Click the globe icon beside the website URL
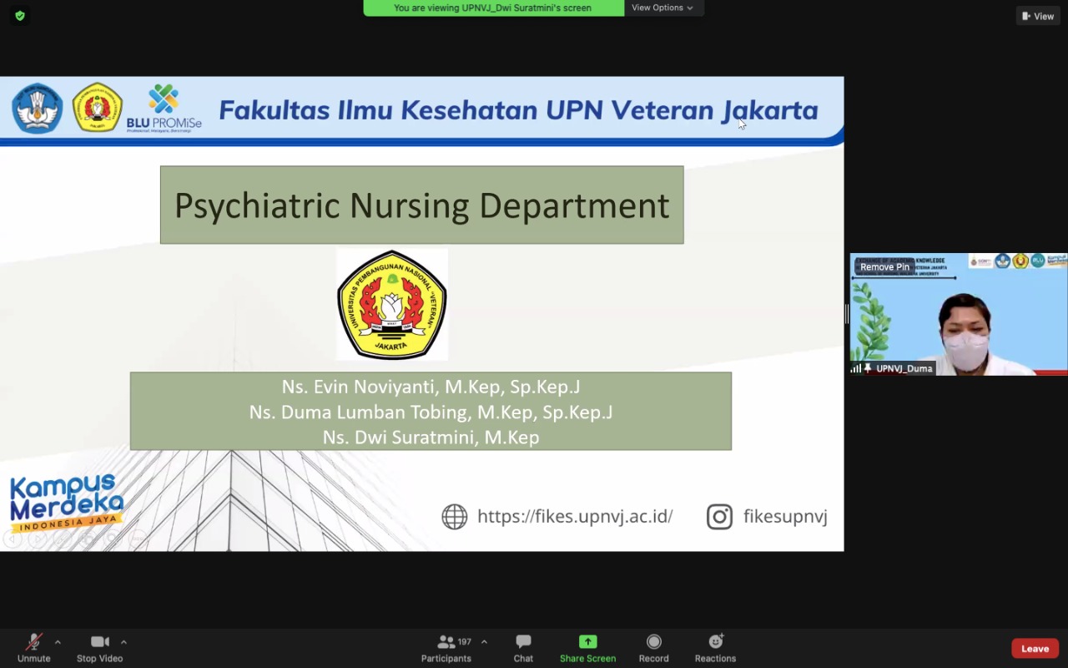This screenshot has width=1068, height=668. tap(455, 517)
